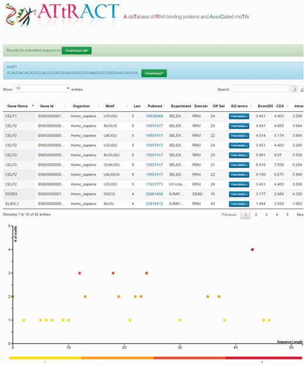This screenshot has height=365, width=304.
Task: View GO term details for CELF1 row
Action: coord(239,116)
